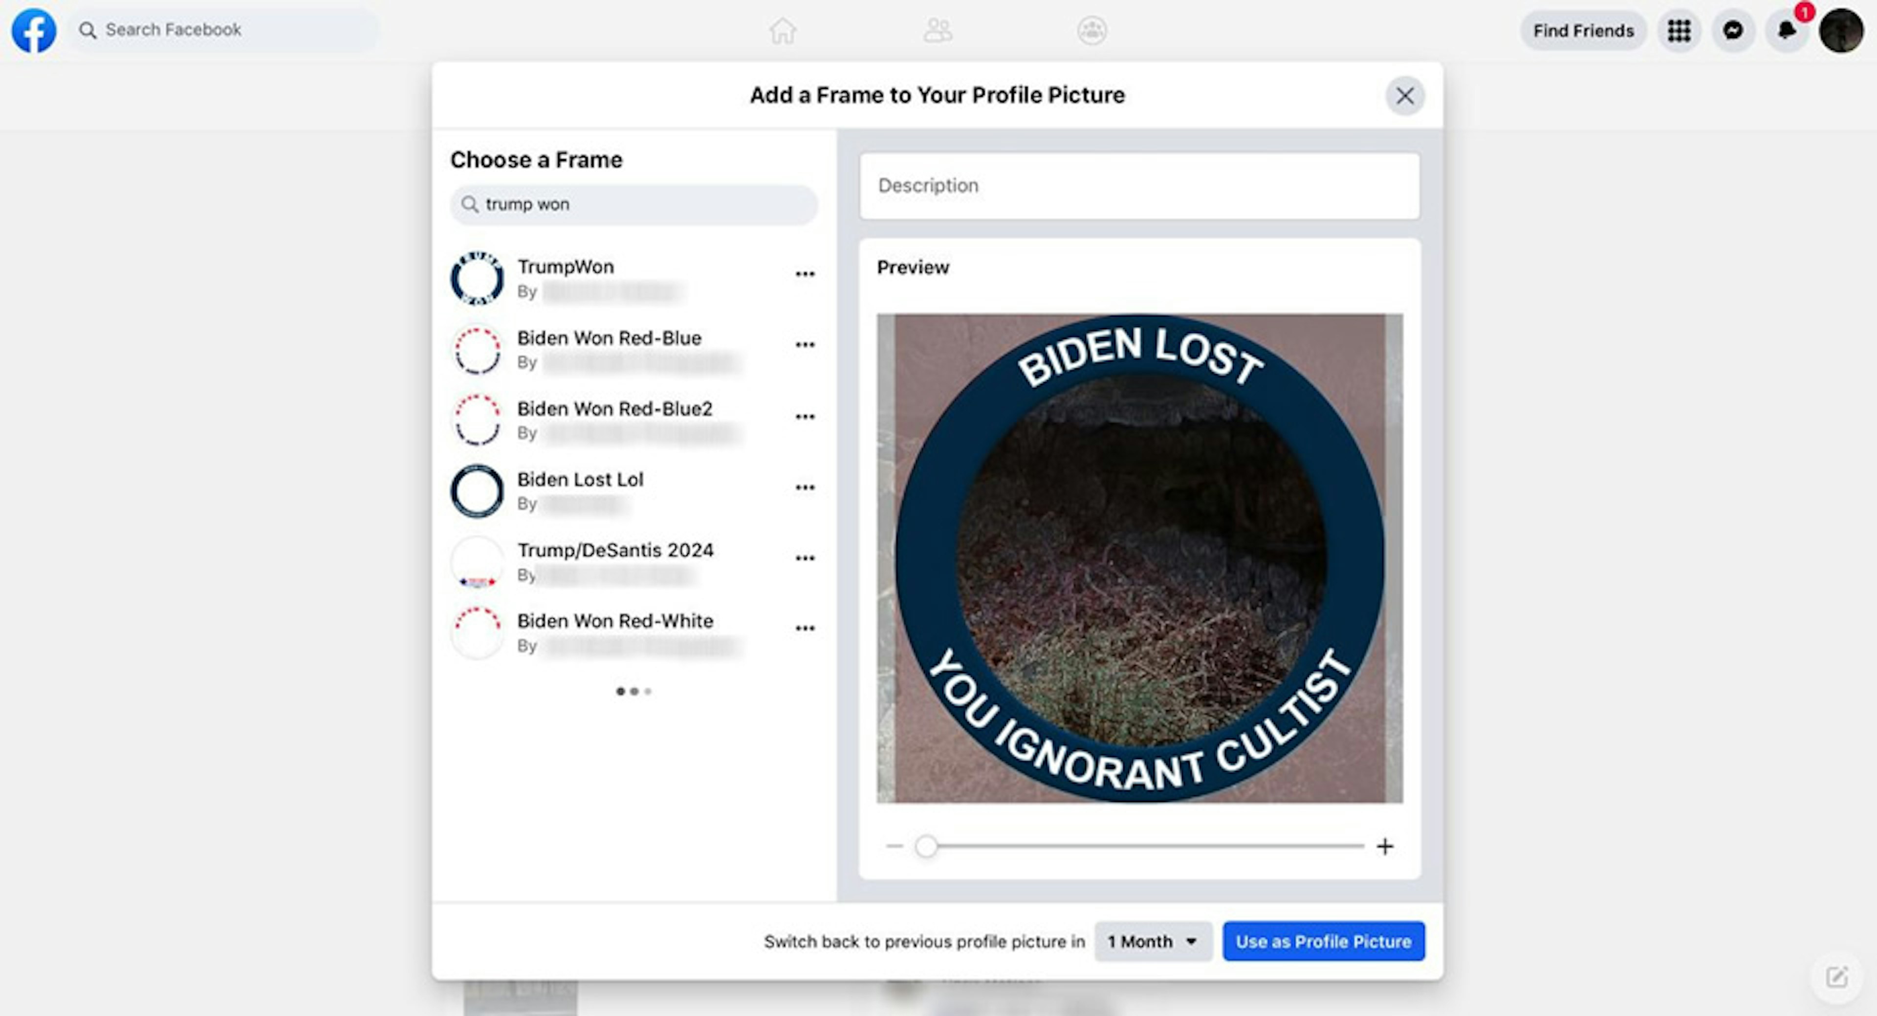The height and width of the screenshot is (1016, 1877).
Task: Open more options for Biden Won Red-Blue
Action: pyautogui.click(x=805, y=345)
